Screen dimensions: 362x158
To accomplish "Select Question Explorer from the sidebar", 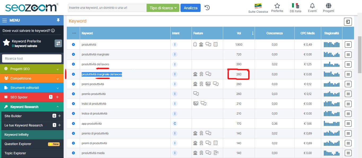I will click(18, 144).
